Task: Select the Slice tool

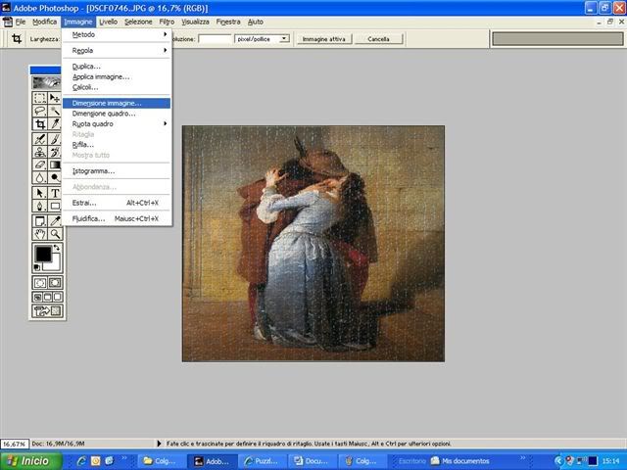Action: (55, 124)
